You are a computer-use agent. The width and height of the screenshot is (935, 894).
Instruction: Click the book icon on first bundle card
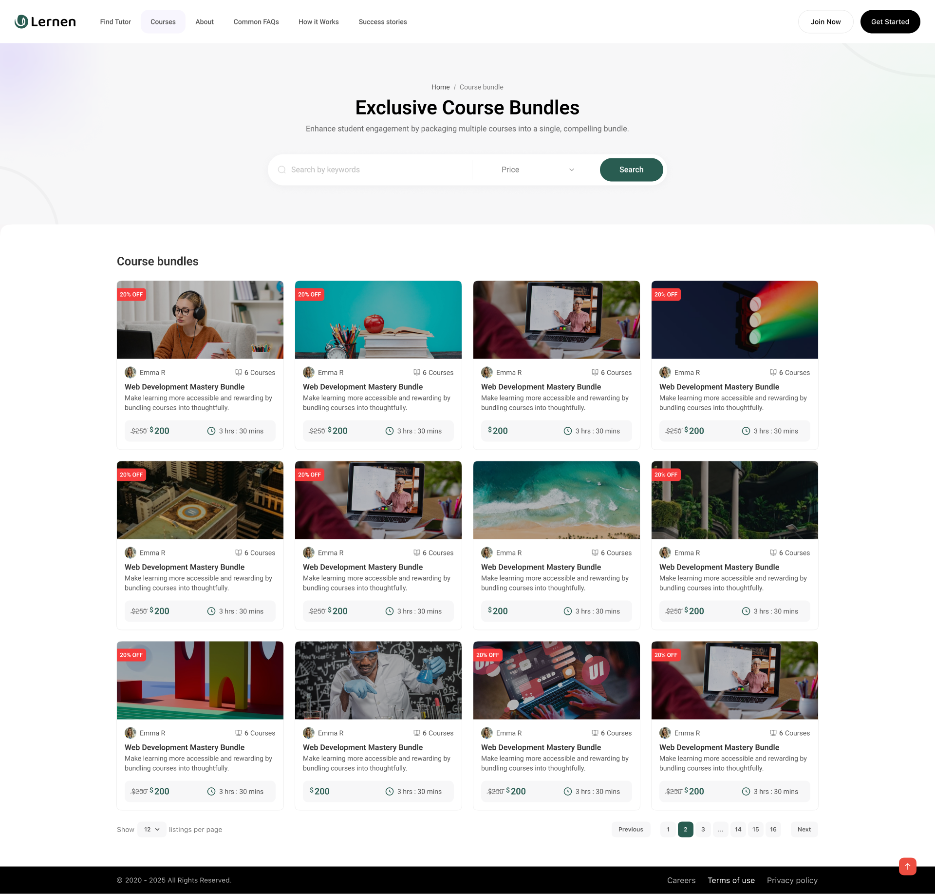point(239,373)
